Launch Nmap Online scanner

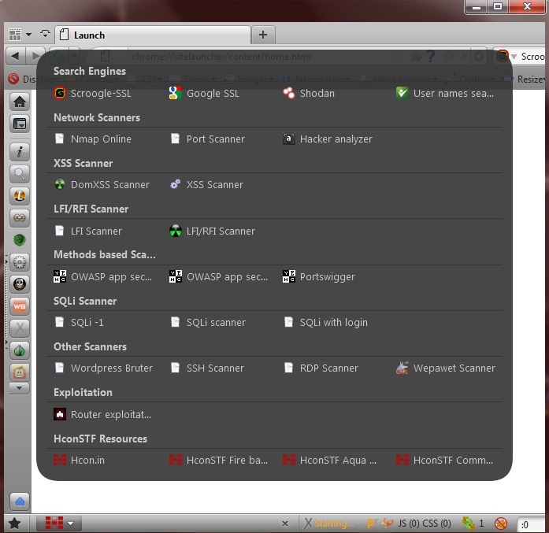pyautogui.click(x=93, y=139)
